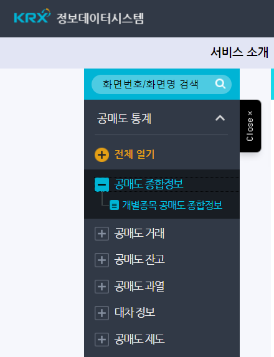This screenshot has height=357, width=274.
Task: Click the magnifier search icon
Action: click(220, 84)
